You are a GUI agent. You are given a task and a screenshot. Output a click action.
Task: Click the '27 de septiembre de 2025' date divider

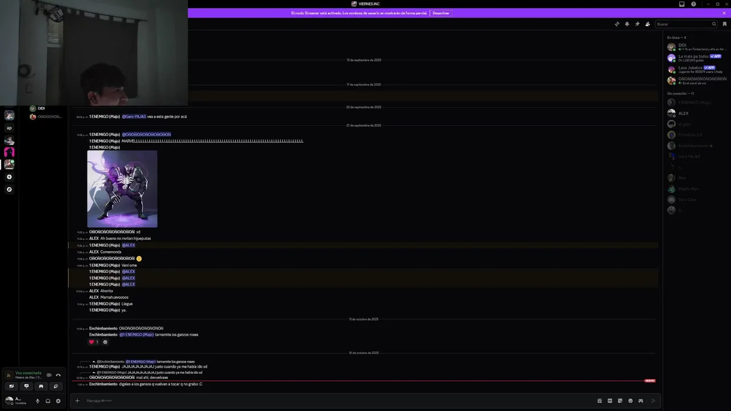[364, 125]
